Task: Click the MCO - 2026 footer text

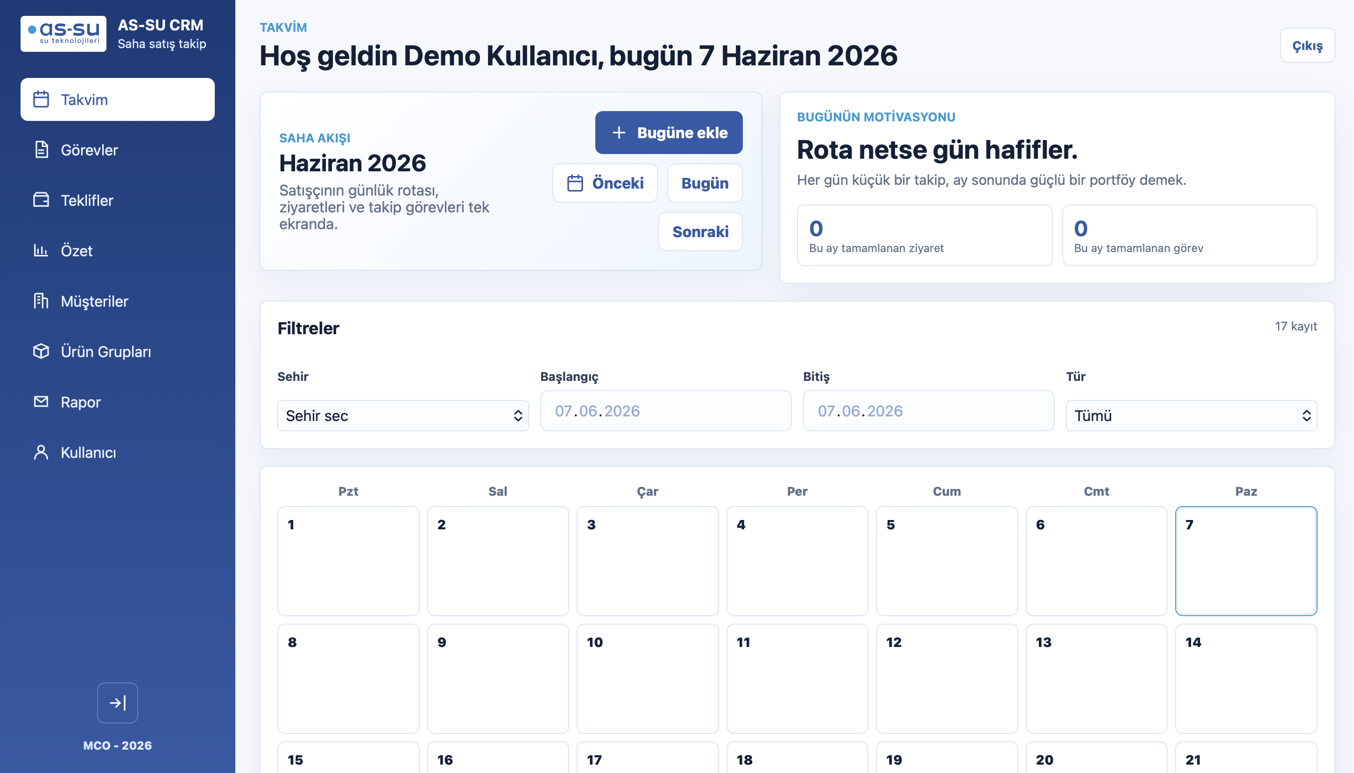Action: [117, 745]
